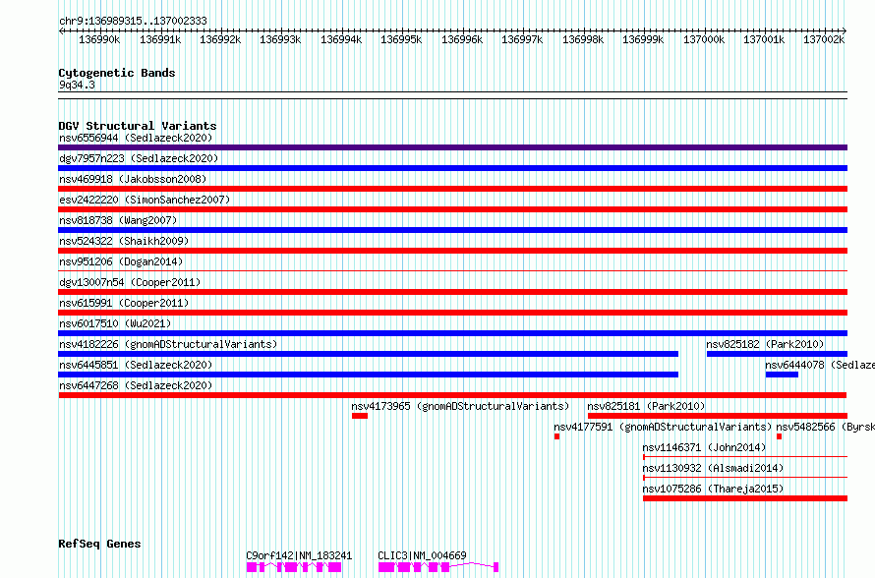Screen dimensions: 875x578
Task: Click the blue nsv825182 variant bar
Action: [x=777, y=354]
